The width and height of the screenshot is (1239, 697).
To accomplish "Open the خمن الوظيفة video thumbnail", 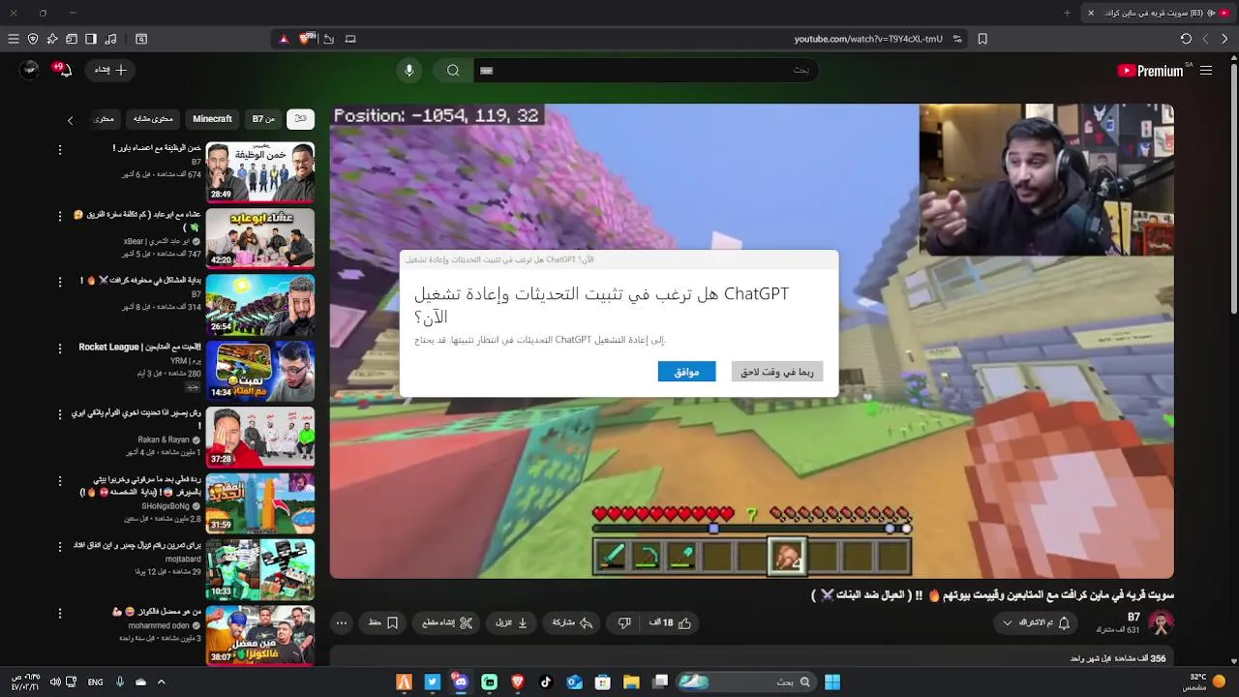I will point(260,172).
